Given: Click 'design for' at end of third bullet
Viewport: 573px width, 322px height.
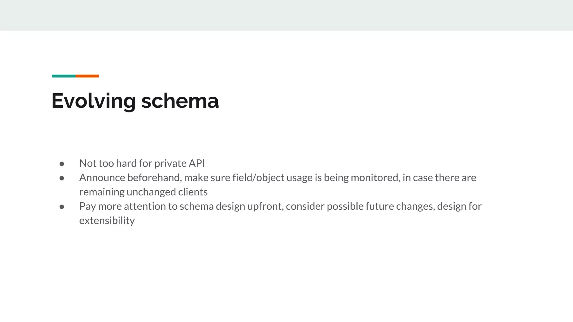Looking at the screenshot, I should (459, 206).
